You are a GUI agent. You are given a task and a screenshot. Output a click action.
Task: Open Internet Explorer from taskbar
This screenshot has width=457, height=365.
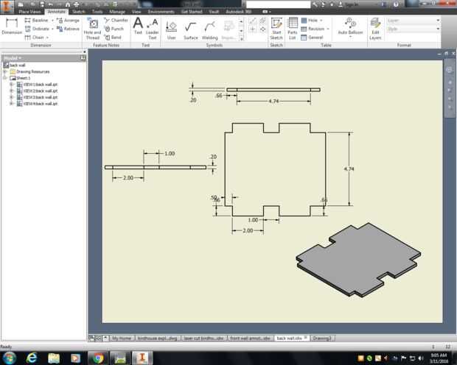click(32, 358)
